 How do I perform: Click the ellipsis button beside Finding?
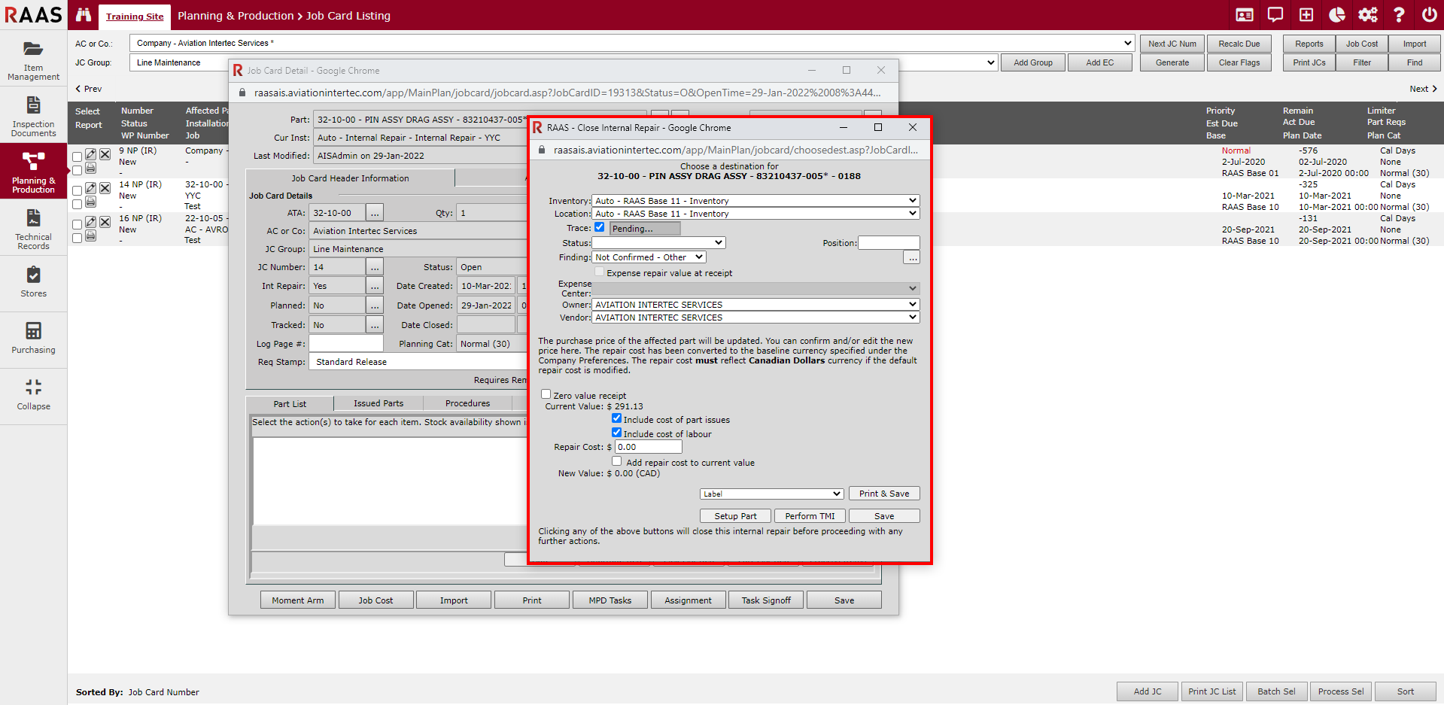[x=911, y=258]
